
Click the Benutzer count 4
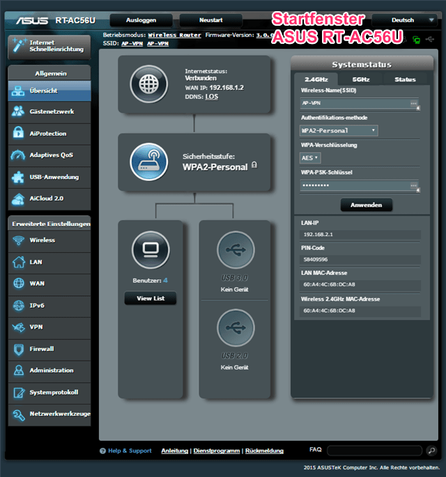tap(165, 281)
